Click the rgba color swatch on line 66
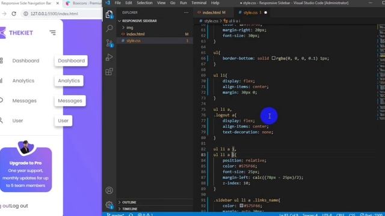This screenshot has width=385, height=216. pyautogui.click(x=274, y=58)
